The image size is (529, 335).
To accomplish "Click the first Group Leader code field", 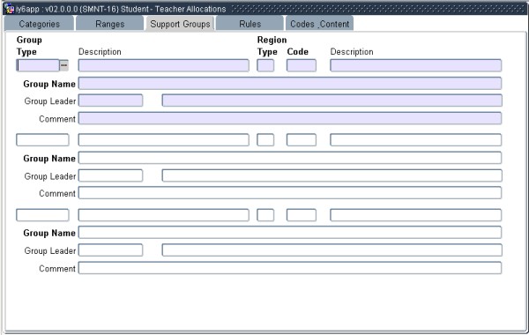I will (110, 100).
